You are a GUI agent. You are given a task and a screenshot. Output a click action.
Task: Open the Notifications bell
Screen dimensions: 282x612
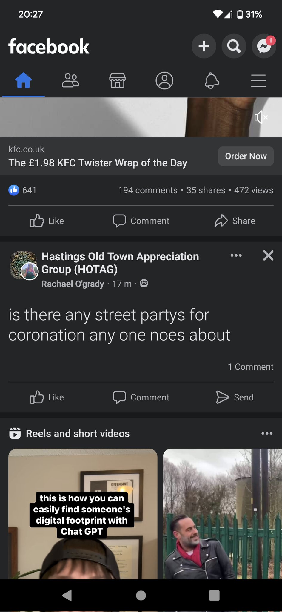(212, 81)
